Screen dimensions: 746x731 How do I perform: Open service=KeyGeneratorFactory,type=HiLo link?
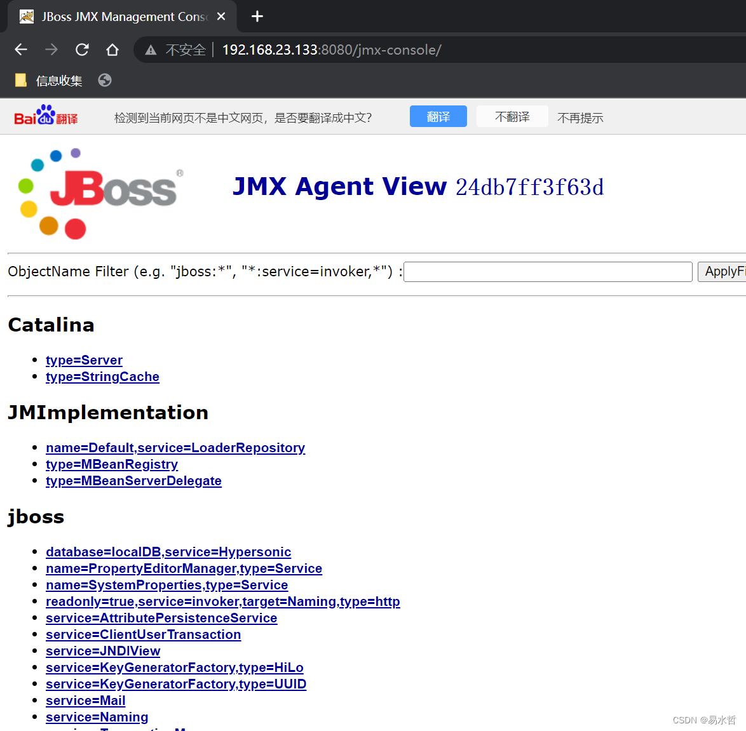coord(175,667)
